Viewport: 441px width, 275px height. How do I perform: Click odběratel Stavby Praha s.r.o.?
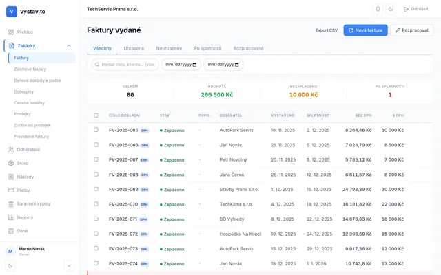pyautogui.click(x=239, y=190)
